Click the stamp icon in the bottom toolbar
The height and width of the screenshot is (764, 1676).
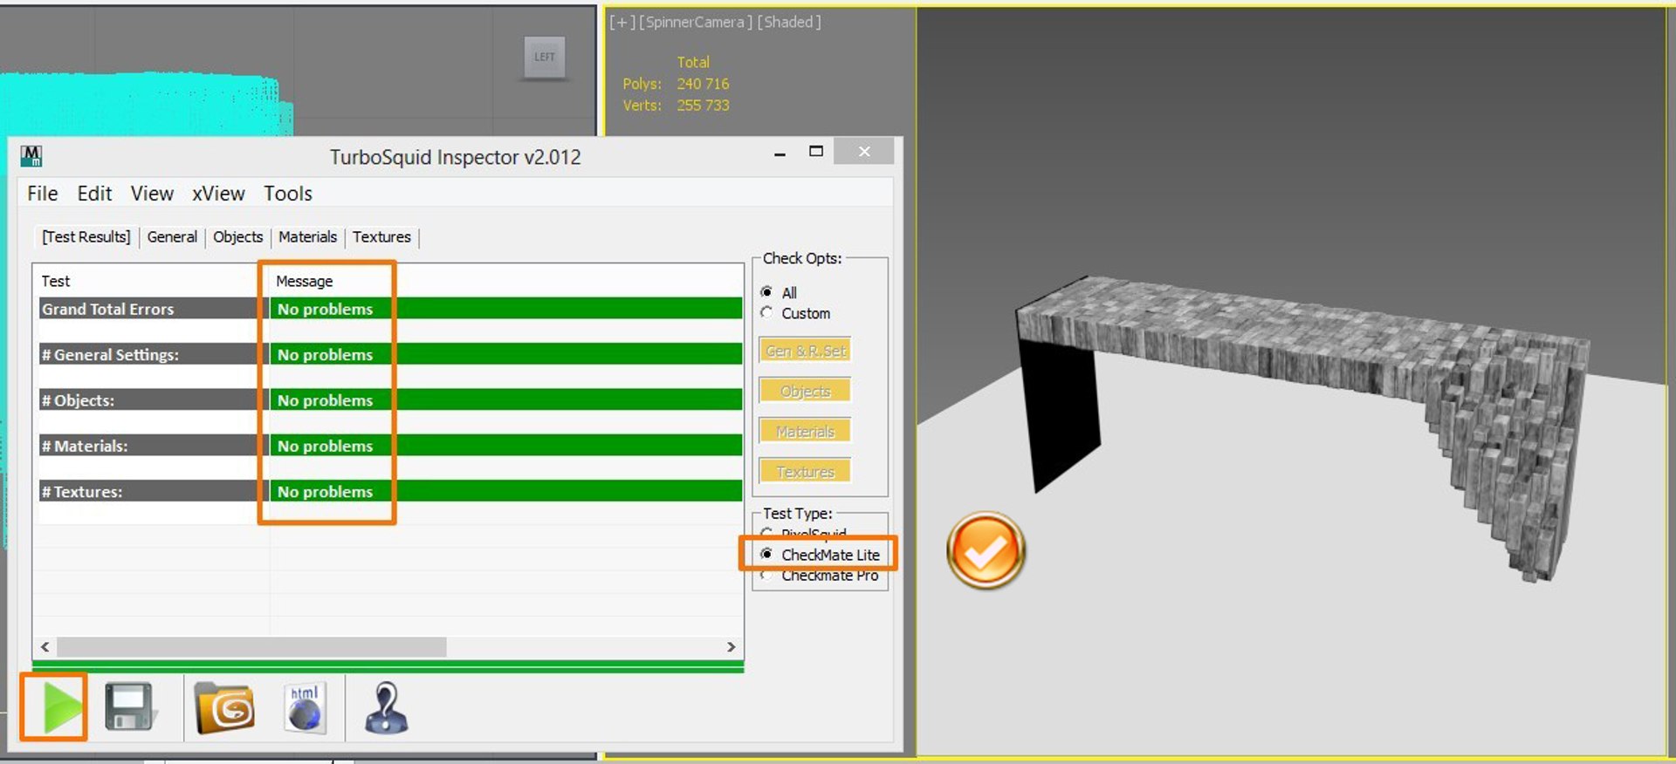coord(387,707)
